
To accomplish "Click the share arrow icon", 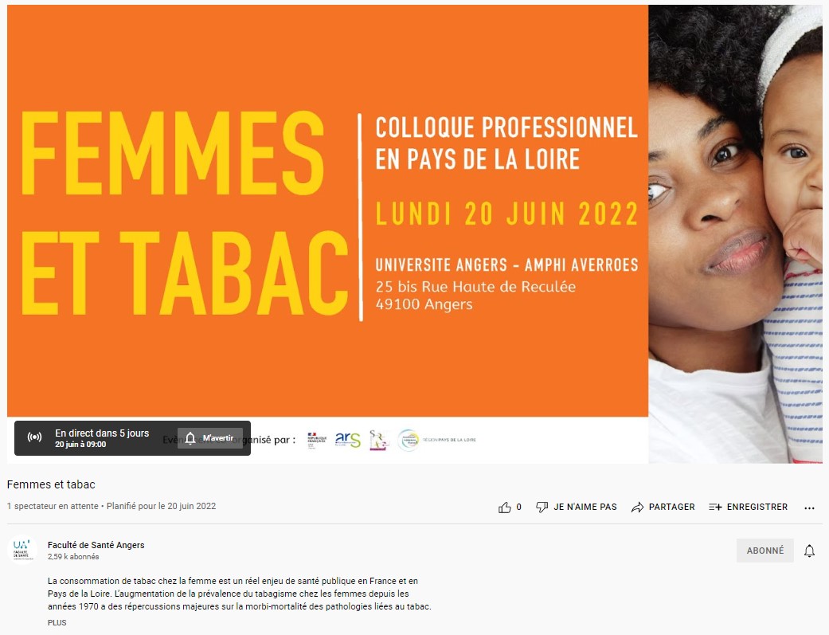I will tap(638, 507).
